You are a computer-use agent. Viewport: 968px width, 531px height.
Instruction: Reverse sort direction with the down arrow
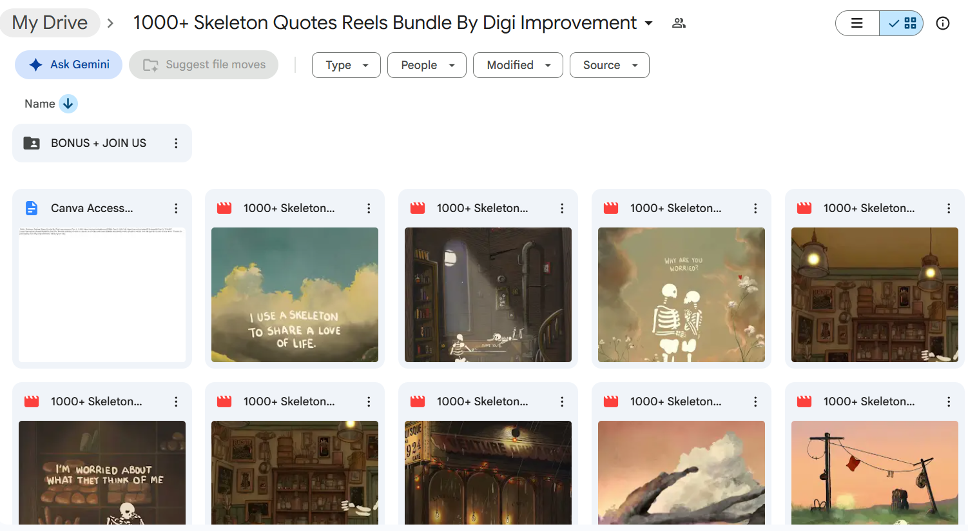(x=68, y=104)
